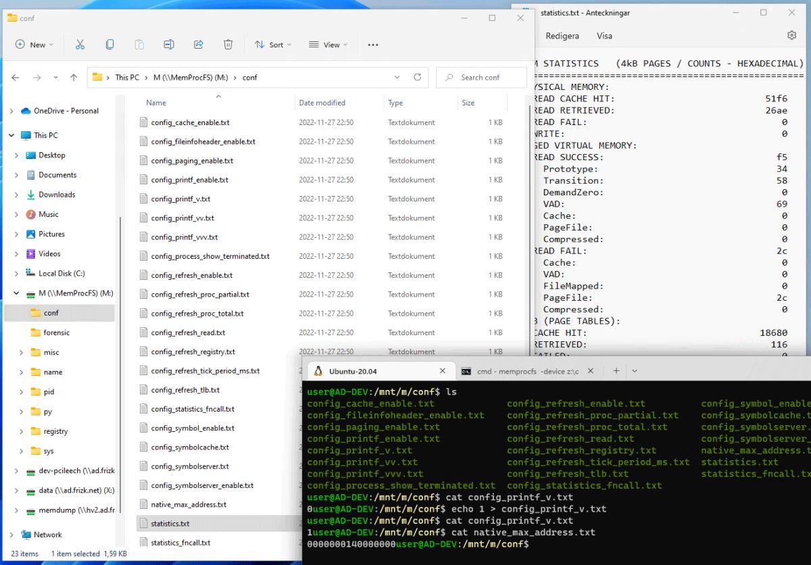Click the Rename icon in Explorer toolbar
811x565 pixels.
[x=169, y=45]
